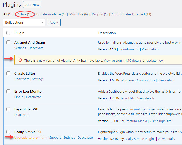Screen dimensions: 182x145
Task: Open Automattic author link
Action: tap(131, 49)
